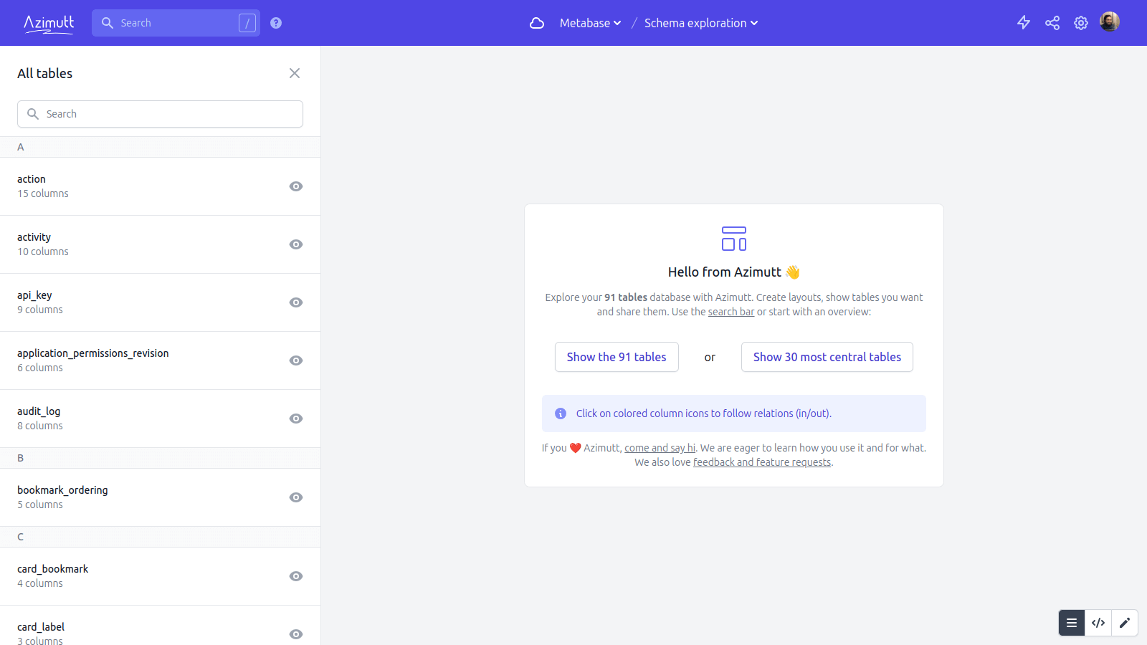
Task: Expand the Metabase project dropdown
Action: pos(590,23)
